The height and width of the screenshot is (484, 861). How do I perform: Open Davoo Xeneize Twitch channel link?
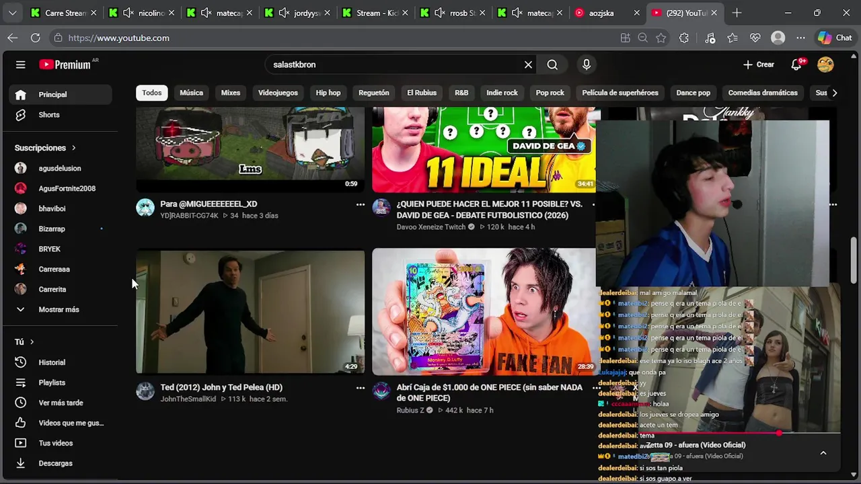[x=430, y=227]
